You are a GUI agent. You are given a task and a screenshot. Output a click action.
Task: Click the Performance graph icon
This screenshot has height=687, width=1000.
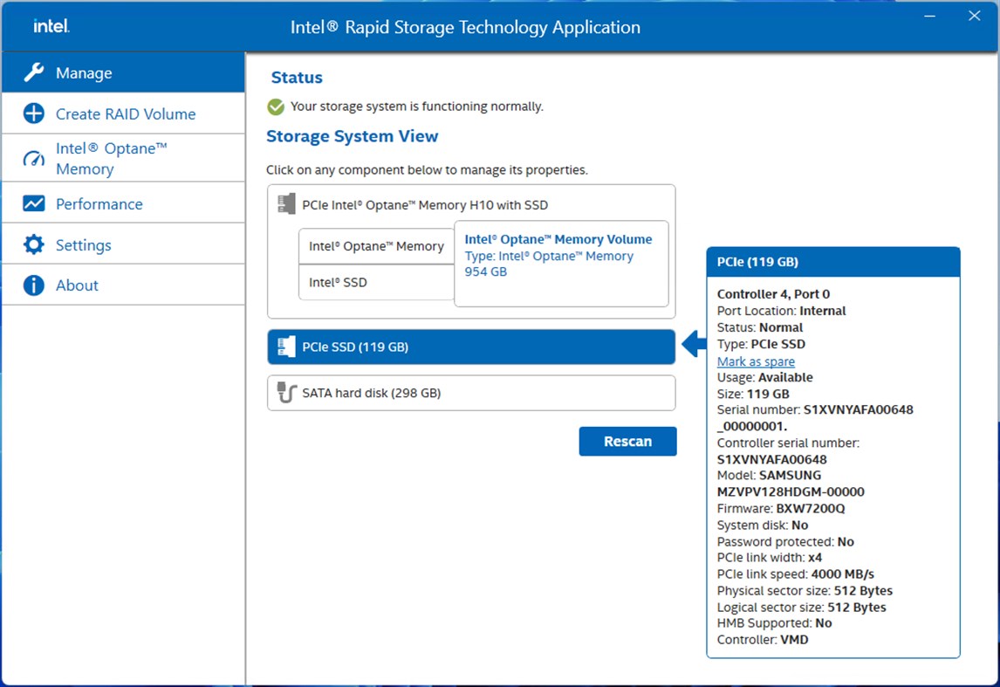[32, 203]
